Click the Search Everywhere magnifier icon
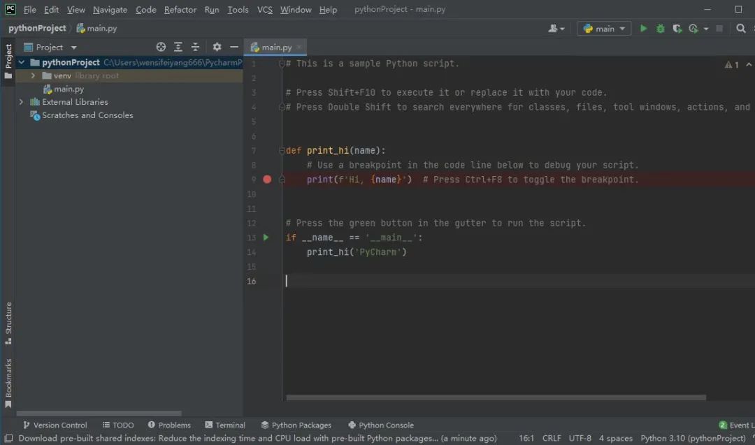 pos(741,29)
